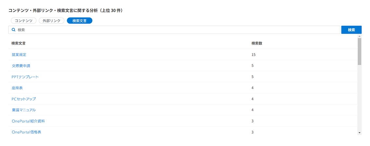Image resolution: width=370 pixels, height=146 pixels.
Task: Switch to the 外部リンク tab
Action: [51, 21]
